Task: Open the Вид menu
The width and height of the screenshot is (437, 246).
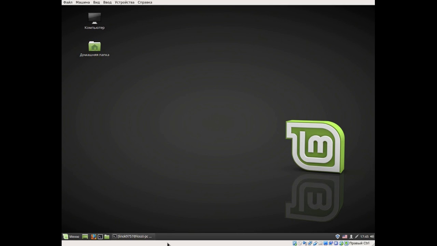Action: click(97, 2)
